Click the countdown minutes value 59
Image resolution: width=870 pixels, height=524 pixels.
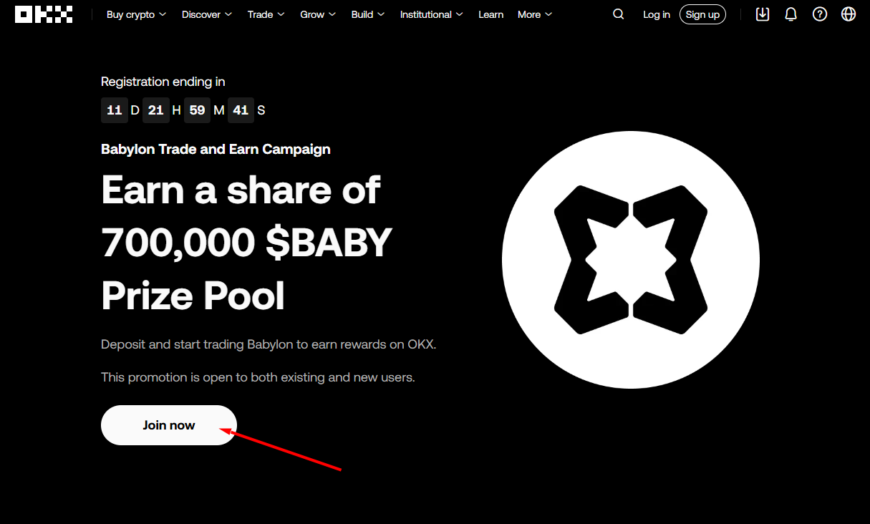coord(198,110)
